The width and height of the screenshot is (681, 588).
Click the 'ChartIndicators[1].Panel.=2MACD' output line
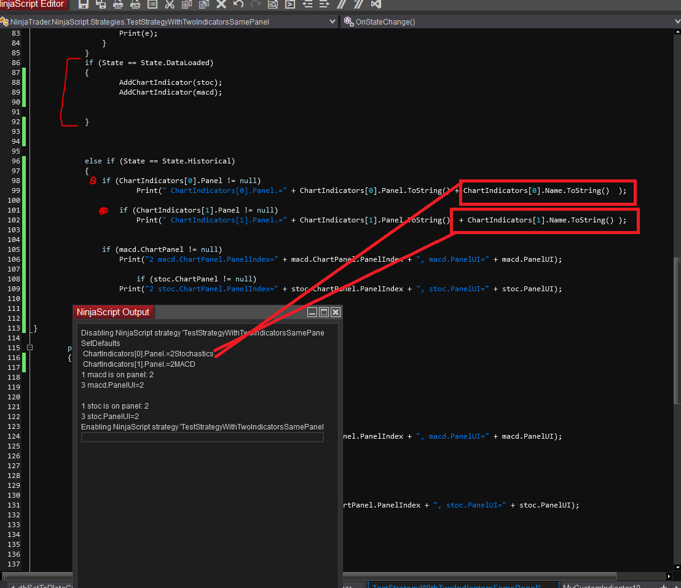click(138, 364)
